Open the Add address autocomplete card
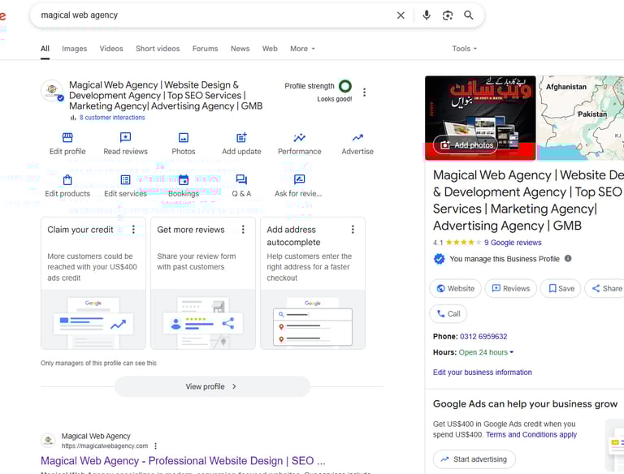This screenshot has height=474, width=624. (x=313, y=283)
